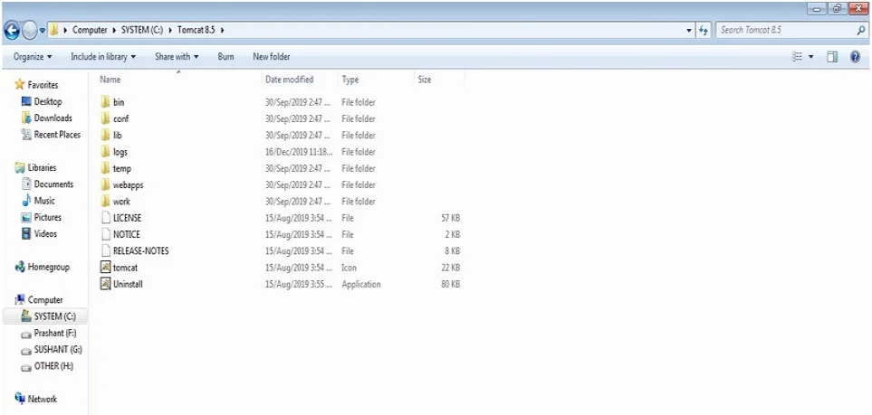Click the New folder button
The height and width of the screenshot is (415, 872).
pos(272,57)
